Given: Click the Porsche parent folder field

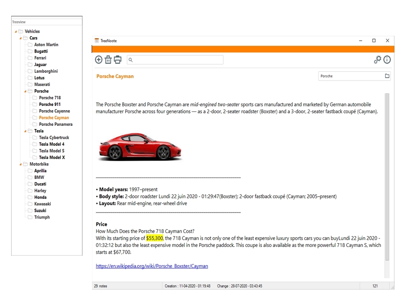Looking at the screenshot, I should coord(354,76).
